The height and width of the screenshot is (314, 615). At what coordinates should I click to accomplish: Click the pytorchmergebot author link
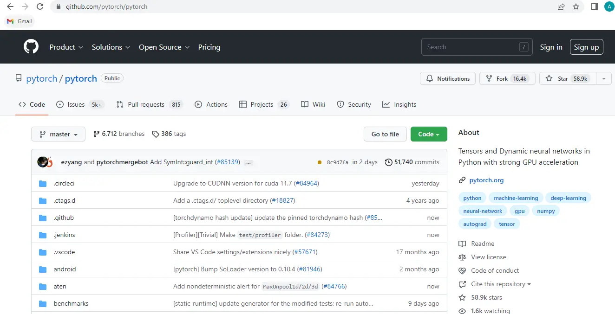click(122, 162)
